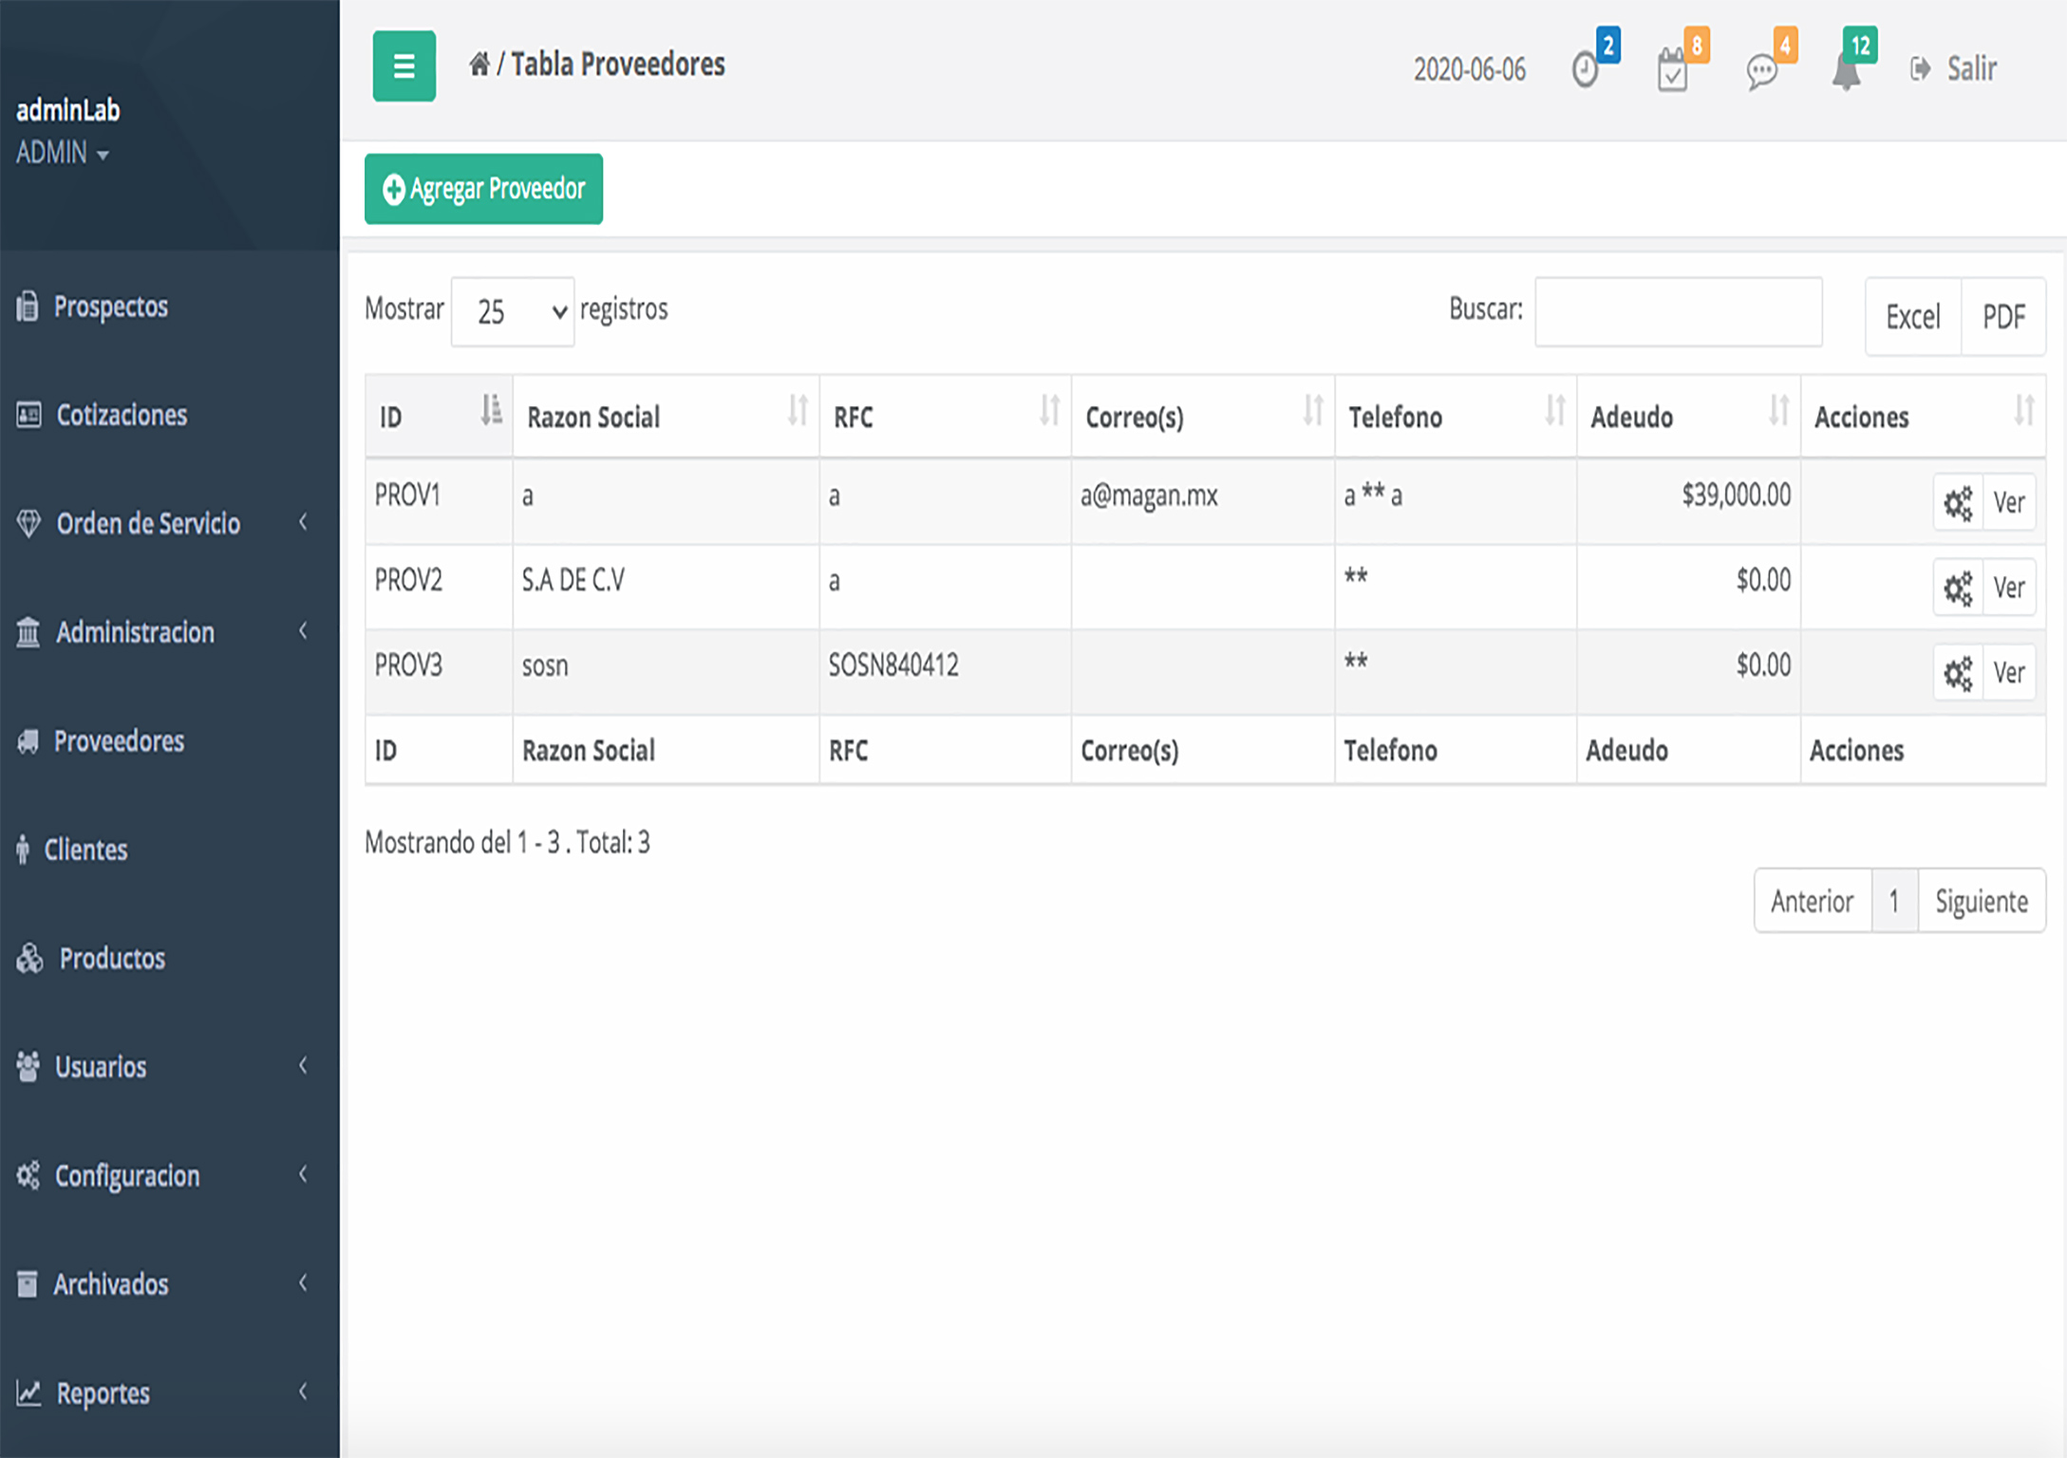Sort by Correo(s) column arrows
2067x1458 pixels.
[1313, 410]
